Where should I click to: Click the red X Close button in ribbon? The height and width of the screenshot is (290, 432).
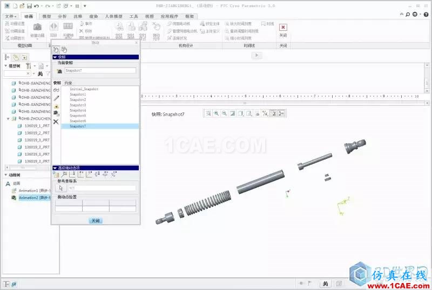[283, 27]
